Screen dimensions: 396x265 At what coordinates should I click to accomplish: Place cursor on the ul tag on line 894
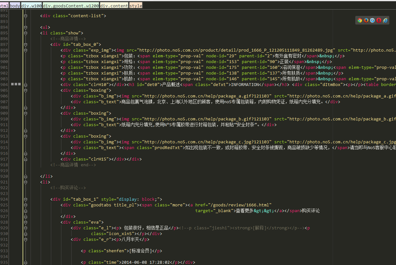(45, 27)
